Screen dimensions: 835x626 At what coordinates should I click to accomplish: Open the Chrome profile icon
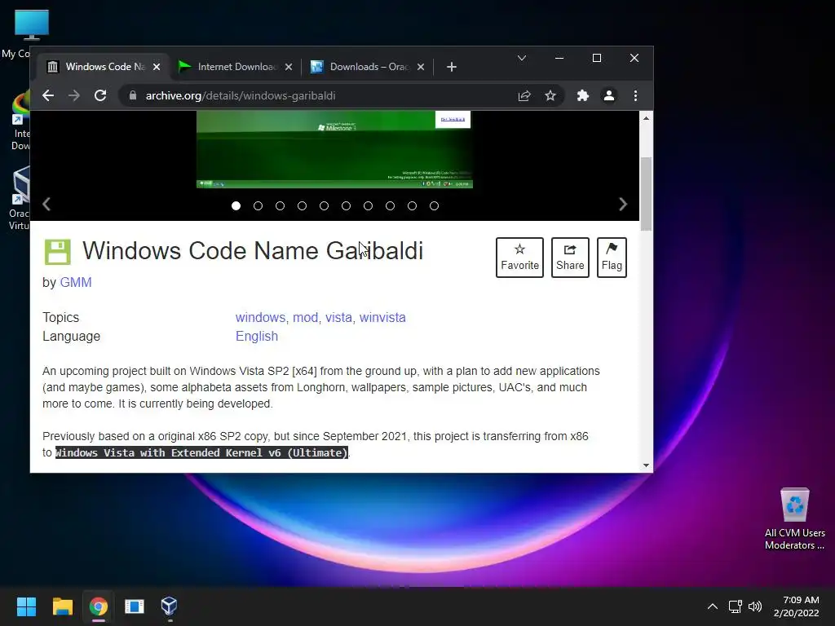coord(608,96)
